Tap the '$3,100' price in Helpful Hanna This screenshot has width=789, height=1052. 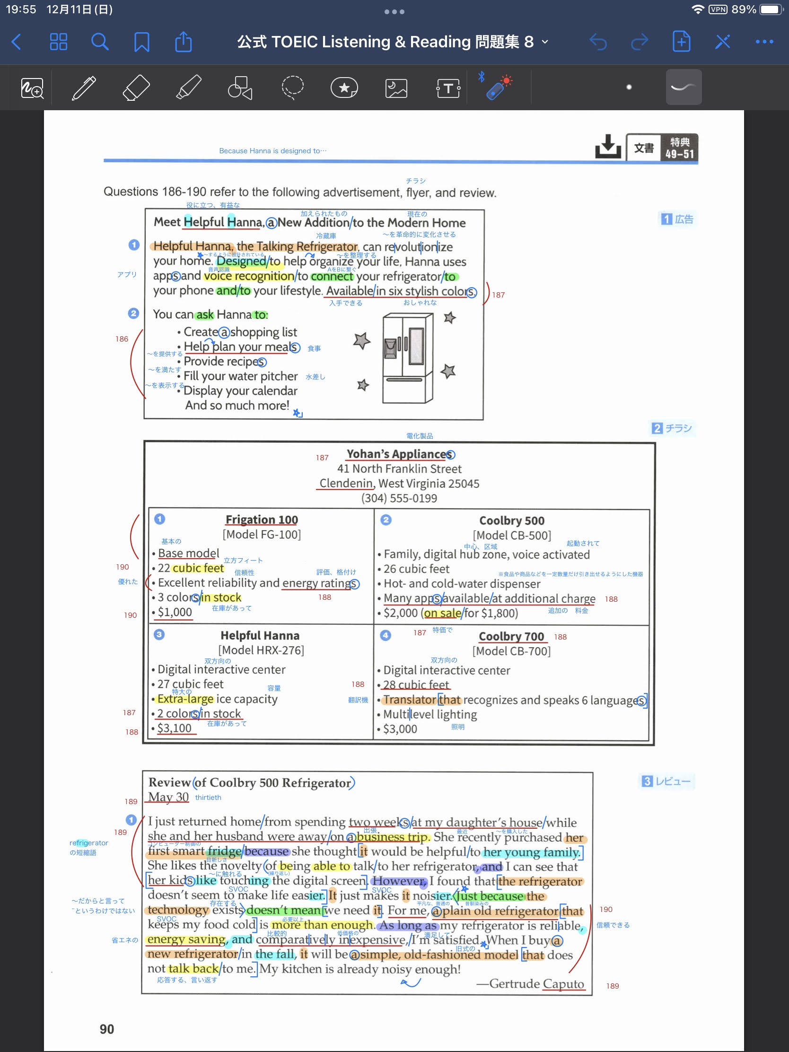175,728
